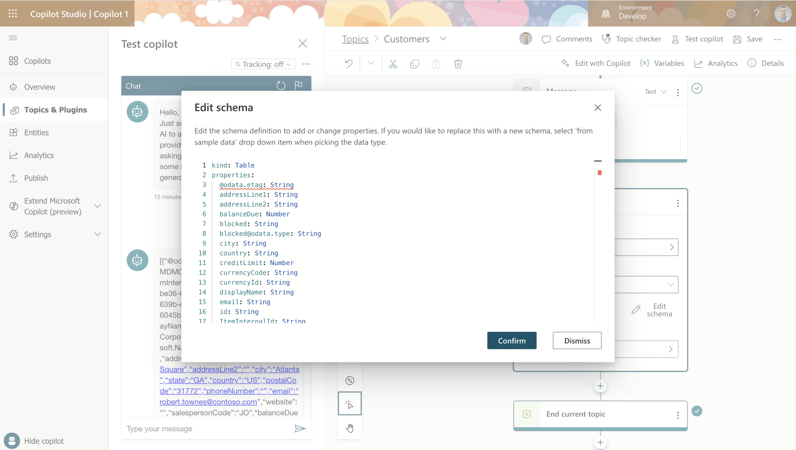
Task: Toggle the Test copilot pane
Action: pos(697,39)
